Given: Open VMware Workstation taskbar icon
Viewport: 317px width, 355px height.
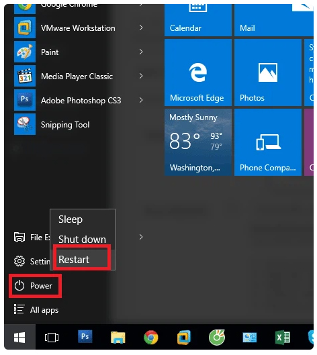Looking at the screenshot, I should click(184, 338).
